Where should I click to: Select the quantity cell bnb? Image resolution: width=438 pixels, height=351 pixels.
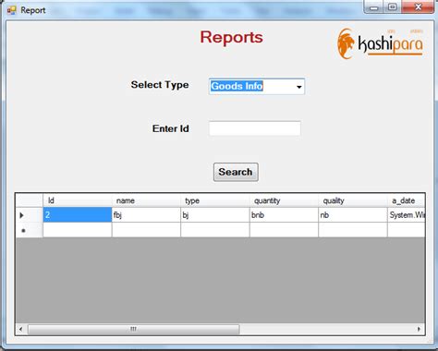284,215
